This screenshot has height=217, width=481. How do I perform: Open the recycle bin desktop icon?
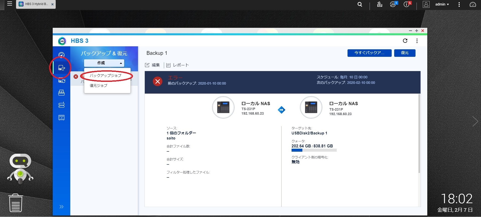[16, 203]
